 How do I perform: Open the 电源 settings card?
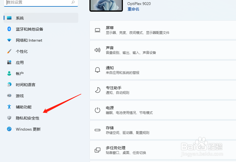[163, 110]
